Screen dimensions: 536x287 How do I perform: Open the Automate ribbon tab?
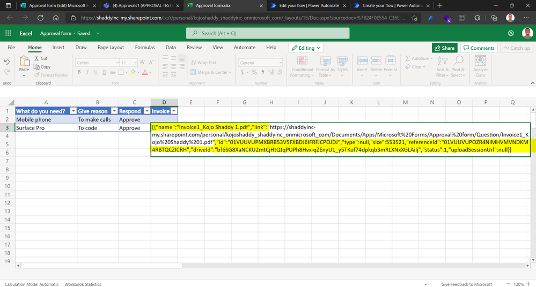click(x=245, y=48)
